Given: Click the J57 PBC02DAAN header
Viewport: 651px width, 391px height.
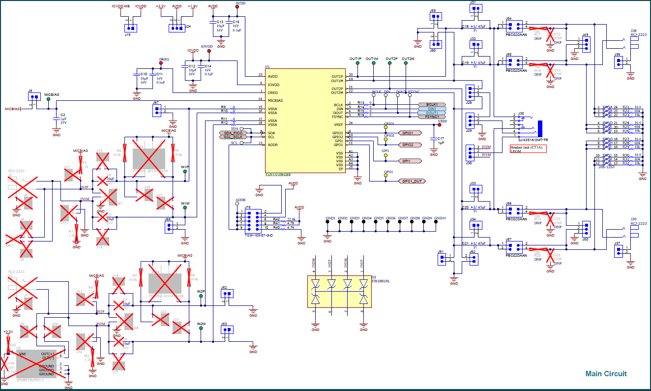Looking at the screenshot, I should (513, 246).
